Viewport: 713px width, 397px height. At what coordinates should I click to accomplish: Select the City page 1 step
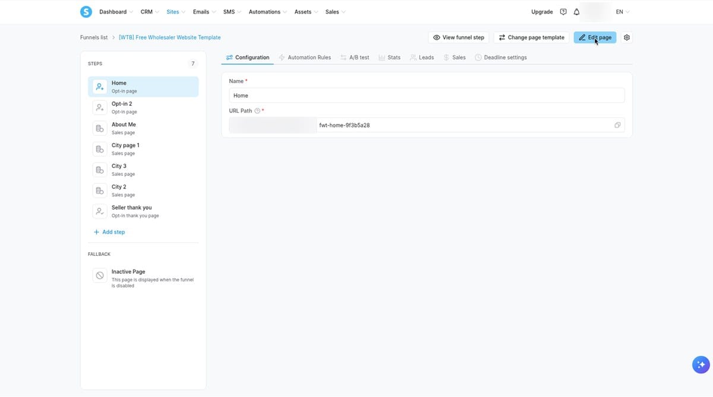(x=143, y=149)
